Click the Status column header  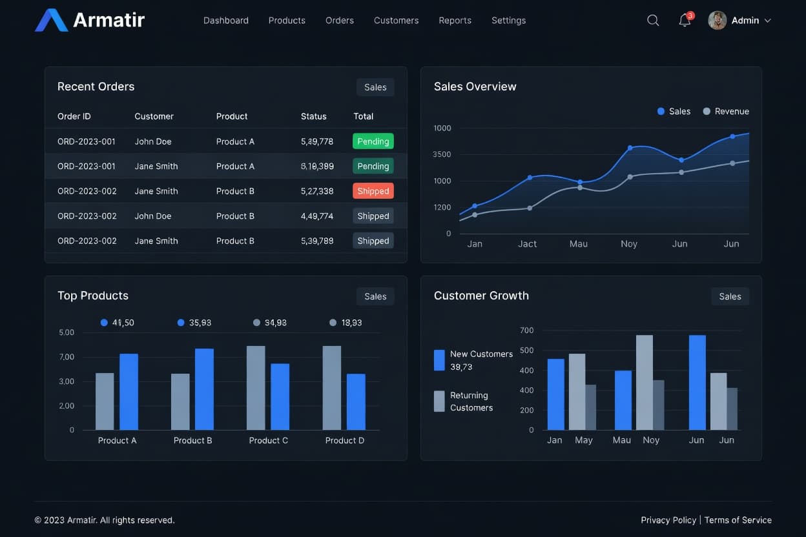click(x=314, y=116)
